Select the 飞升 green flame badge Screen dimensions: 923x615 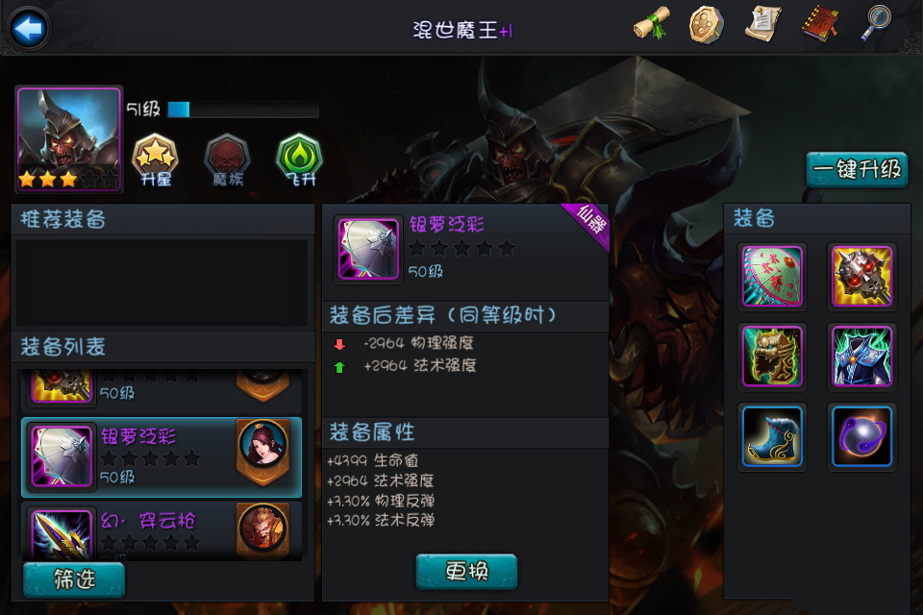pyautogui.click(x=300, y=160)
